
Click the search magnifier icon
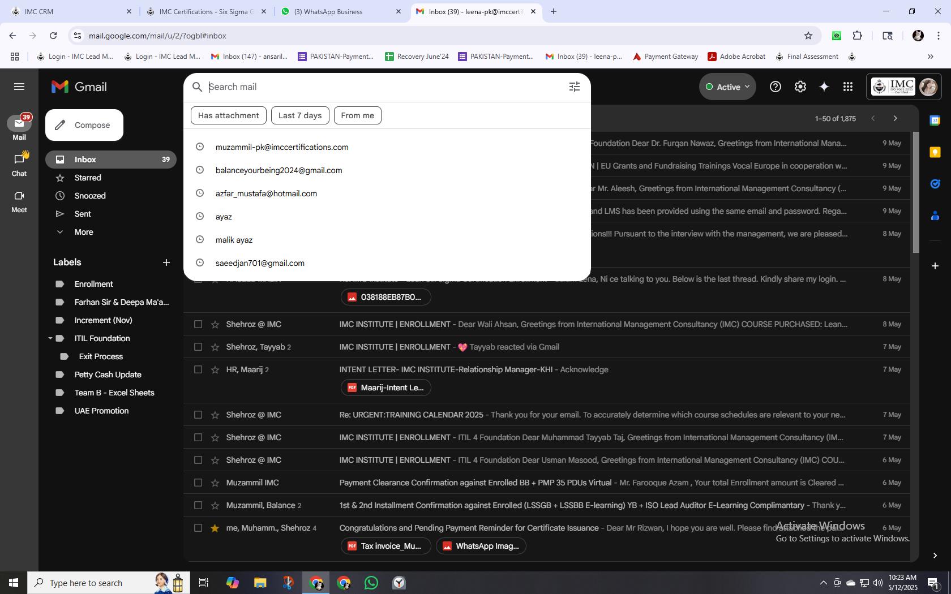[197, 87]
